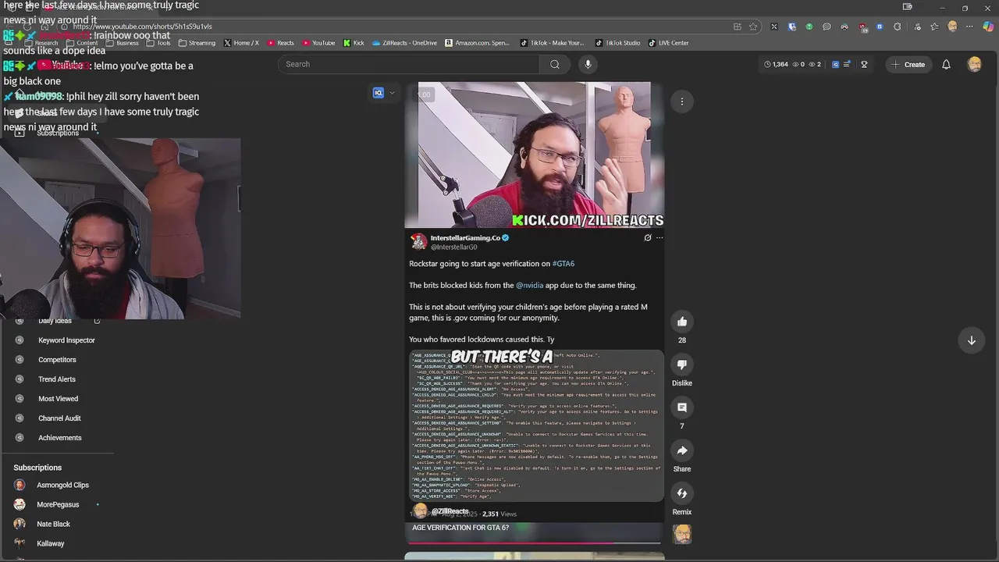
Task: Open Achievements in sidebar
Action: click(x=59, y=438)
